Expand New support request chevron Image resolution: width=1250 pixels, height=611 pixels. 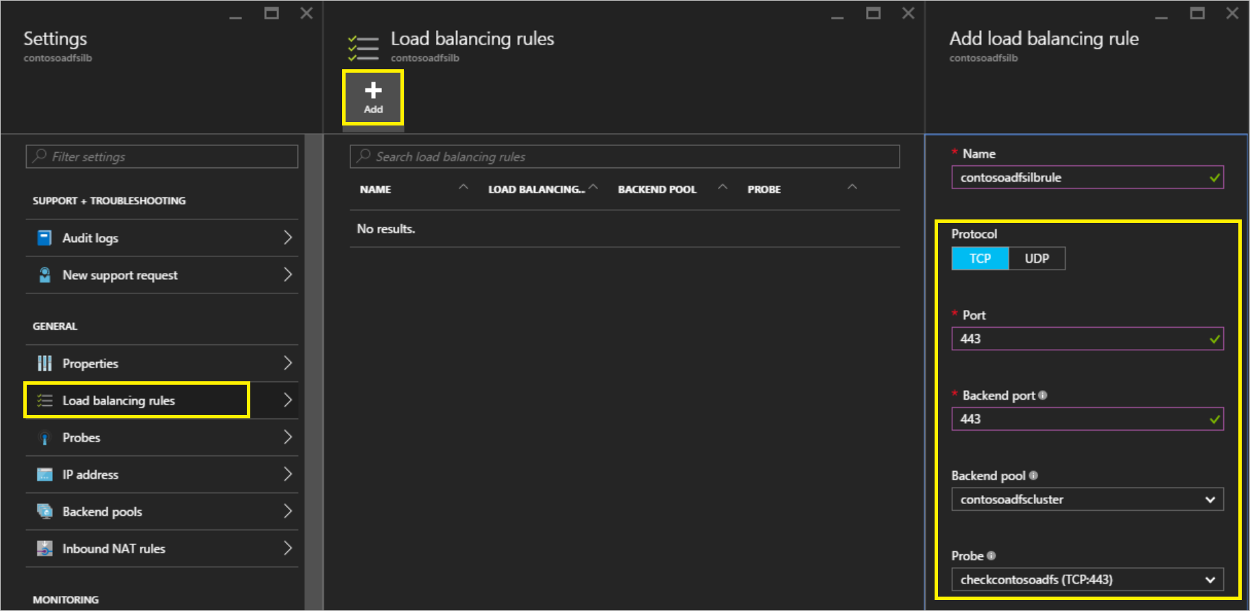288,274
